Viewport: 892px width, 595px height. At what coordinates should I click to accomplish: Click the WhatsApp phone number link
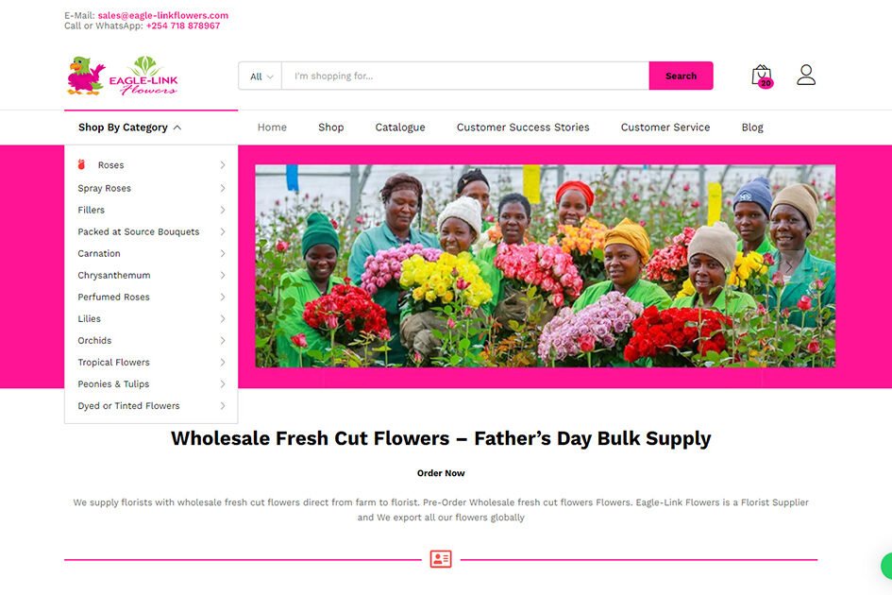[182, 25]
